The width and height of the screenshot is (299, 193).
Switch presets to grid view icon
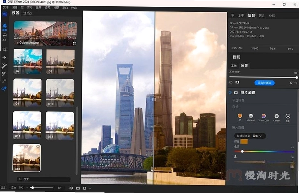click(x=74, y=43)
